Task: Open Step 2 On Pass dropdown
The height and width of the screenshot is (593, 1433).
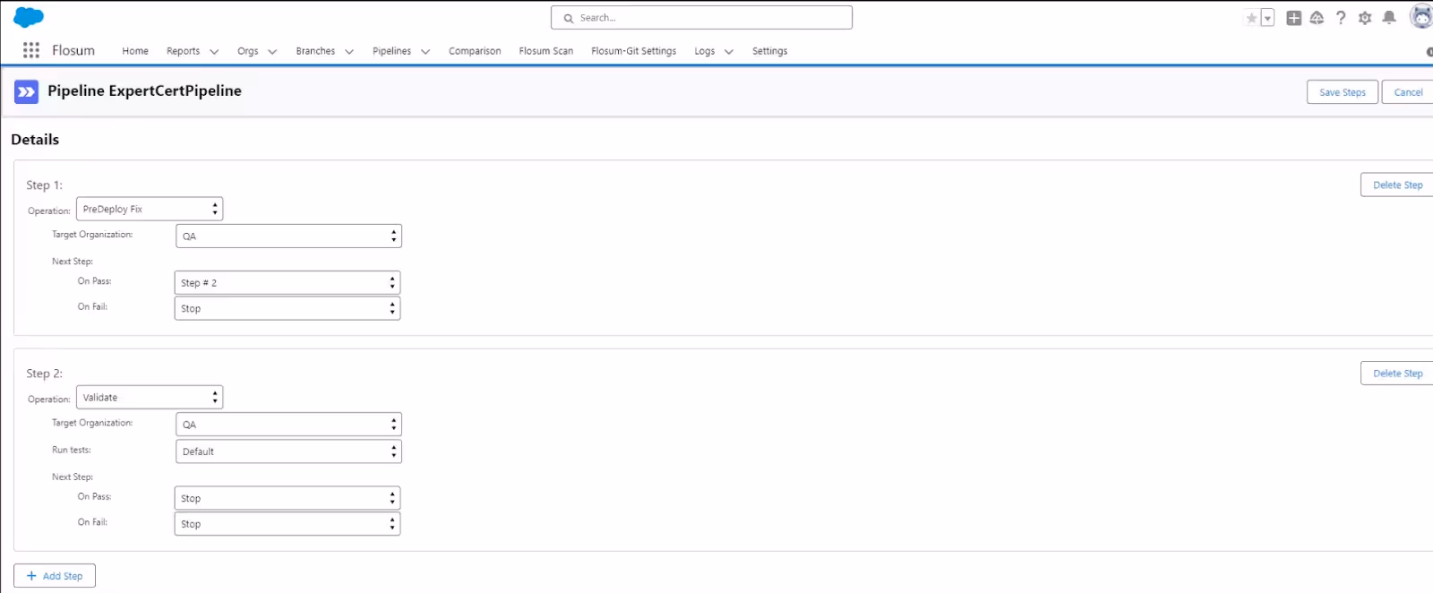Action: pyautogui.click(x=287, y=498)
